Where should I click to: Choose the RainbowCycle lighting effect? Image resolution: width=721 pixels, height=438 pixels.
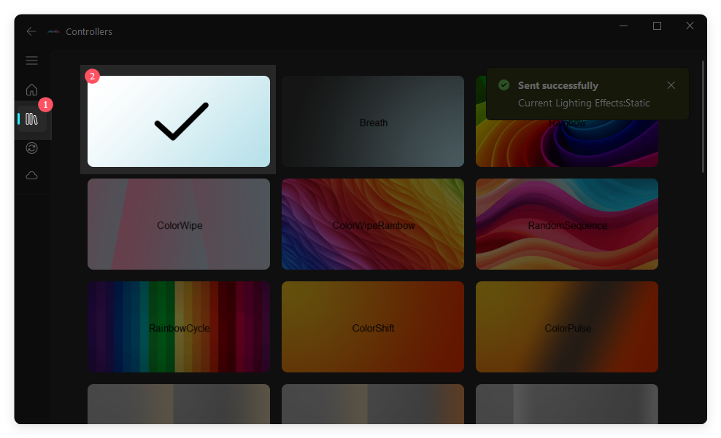(x=179, y=327)
